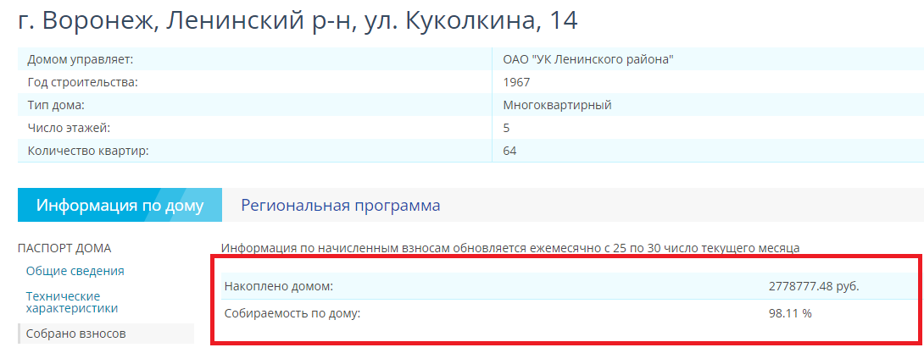Select the 2778777.48 руб. amount
Screen dimensions: 924x353
click(814, 286)
